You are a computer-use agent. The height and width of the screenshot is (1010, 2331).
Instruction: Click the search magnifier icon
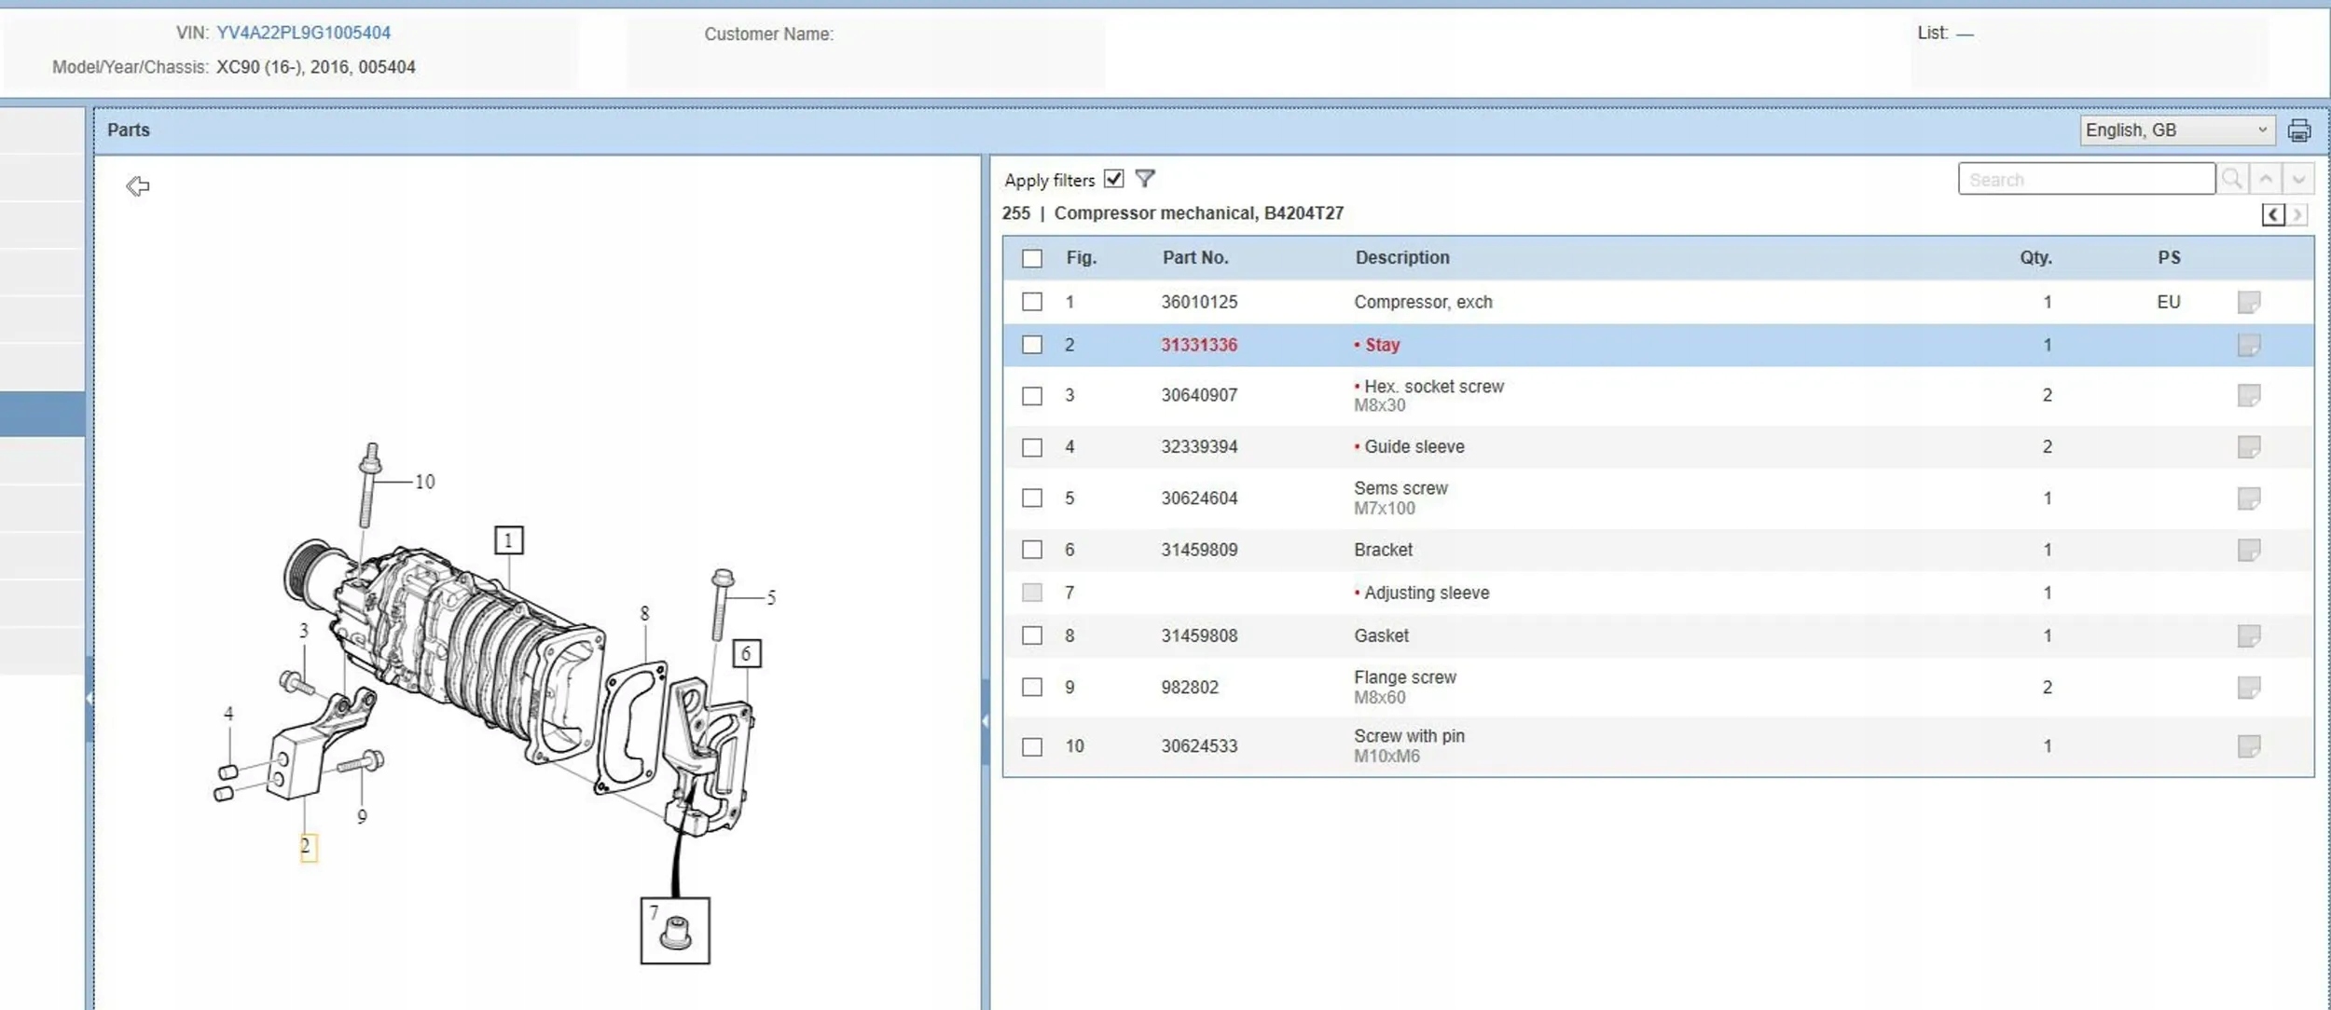tap(2231, 179)
